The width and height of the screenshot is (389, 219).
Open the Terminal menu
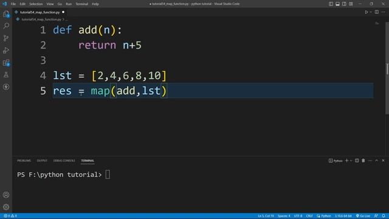click(81, 4)
